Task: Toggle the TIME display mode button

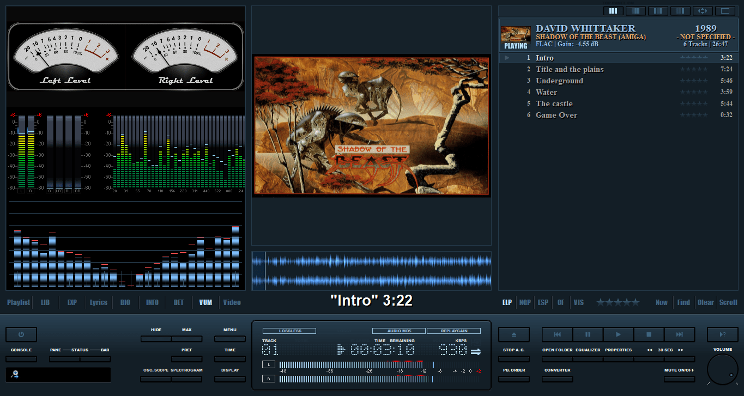Action: [230, 359]
